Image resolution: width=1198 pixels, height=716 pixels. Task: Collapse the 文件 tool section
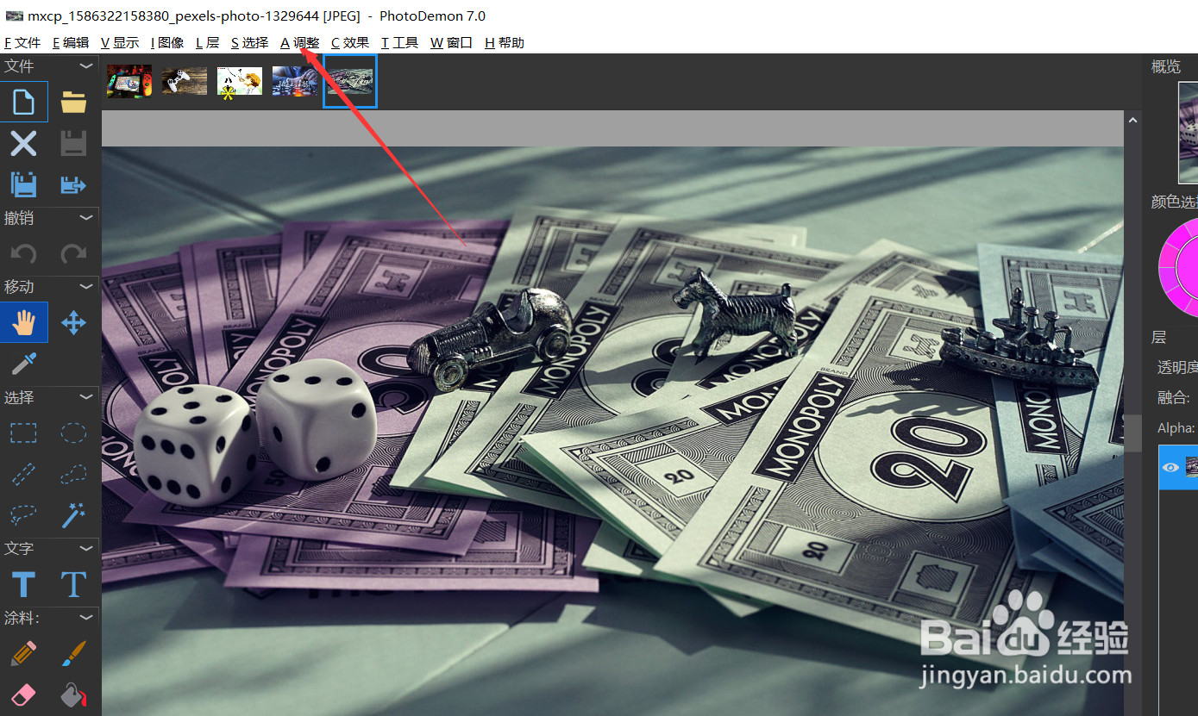coord(86,66)
